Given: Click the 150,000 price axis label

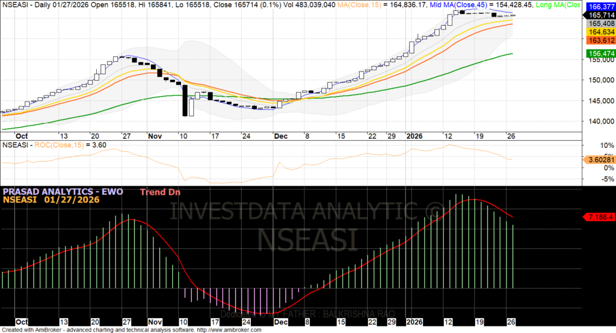Looking at the screenshot, I should pos(594,80).
